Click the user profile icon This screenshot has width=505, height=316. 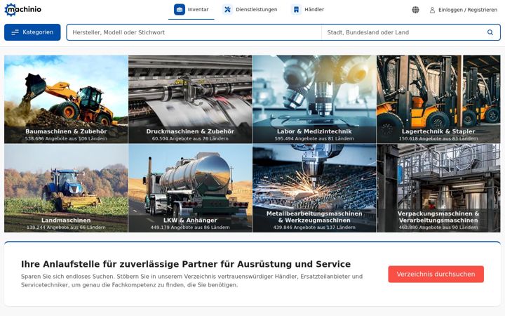(432, 10)
